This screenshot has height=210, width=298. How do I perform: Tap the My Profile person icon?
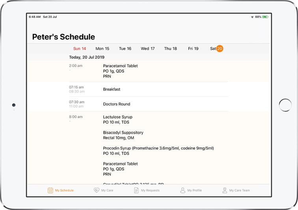[183, 190]
